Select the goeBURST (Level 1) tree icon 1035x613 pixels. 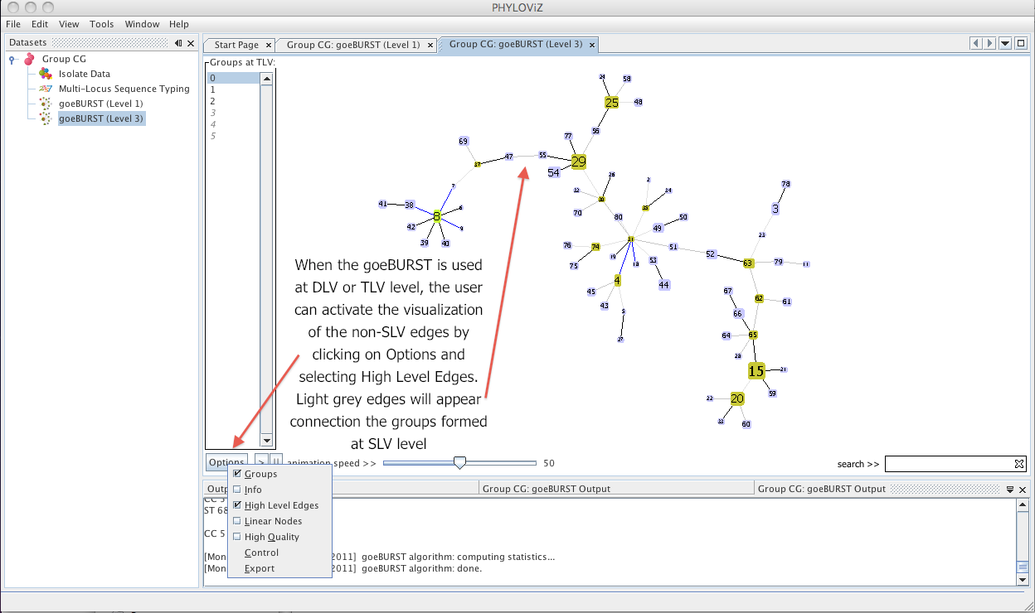(45, 104)
